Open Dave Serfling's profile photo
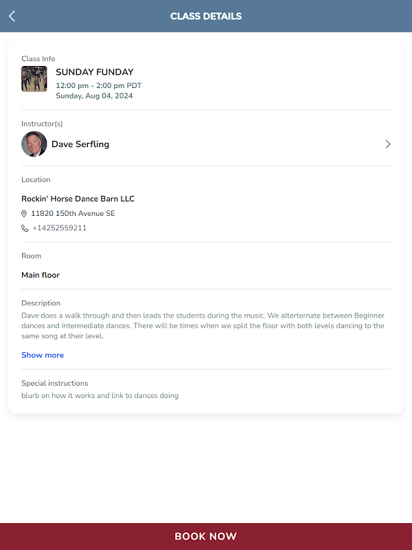412x550 pixels. click(34, 144)
